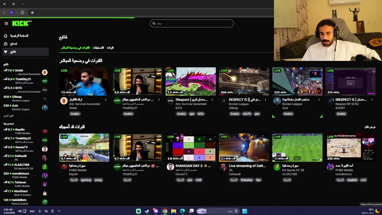Open ALSALTI98 EA Sports FC thumbnail

(x=297, y=148)
